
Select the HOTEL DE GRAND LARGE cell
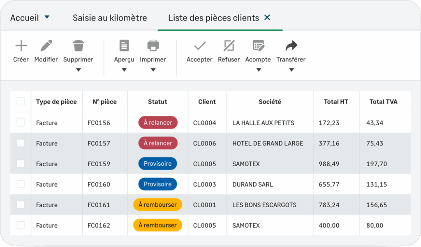click(268, 143)
